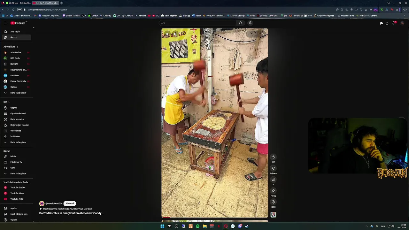409x230 pixels.
Task: Switch to Kick Dashboard Stream tab
Action: (18, 3)
